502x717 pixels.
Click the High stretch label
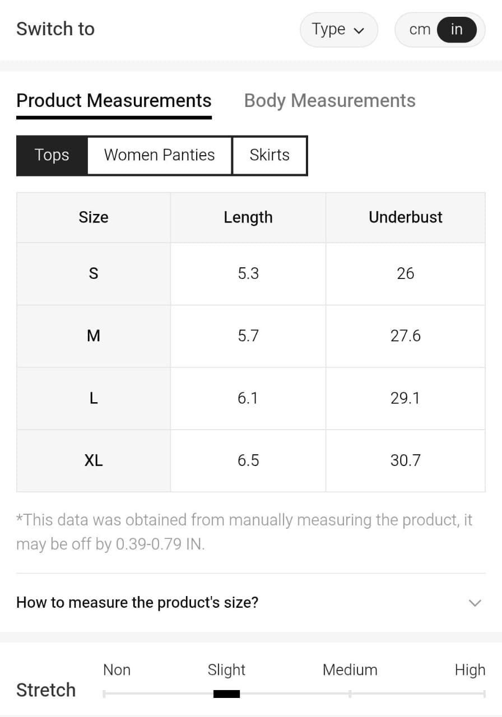(x=470, y=670)
